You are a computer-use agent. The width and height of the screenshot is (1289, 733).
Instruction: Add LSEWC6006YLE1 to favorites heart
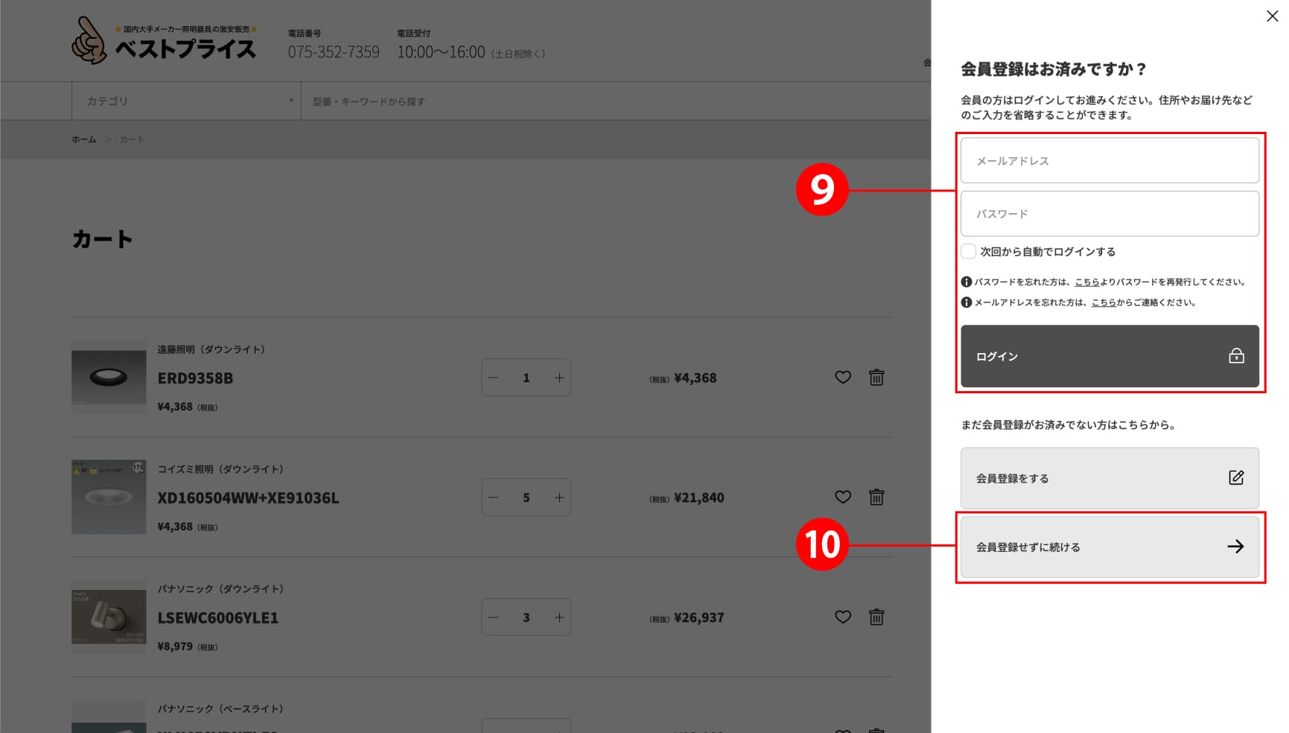[x=842, y=617]
